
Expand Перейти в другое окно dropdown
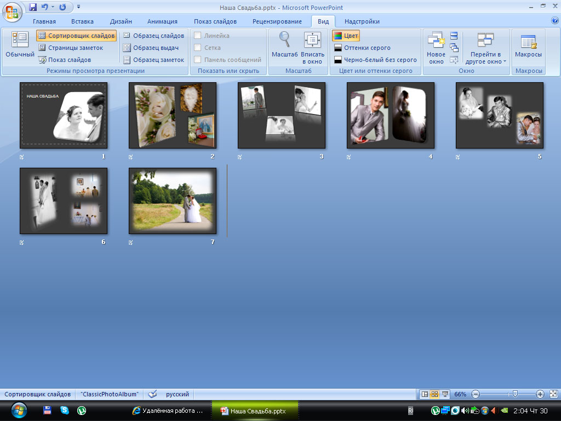click(x=485, y=58)
